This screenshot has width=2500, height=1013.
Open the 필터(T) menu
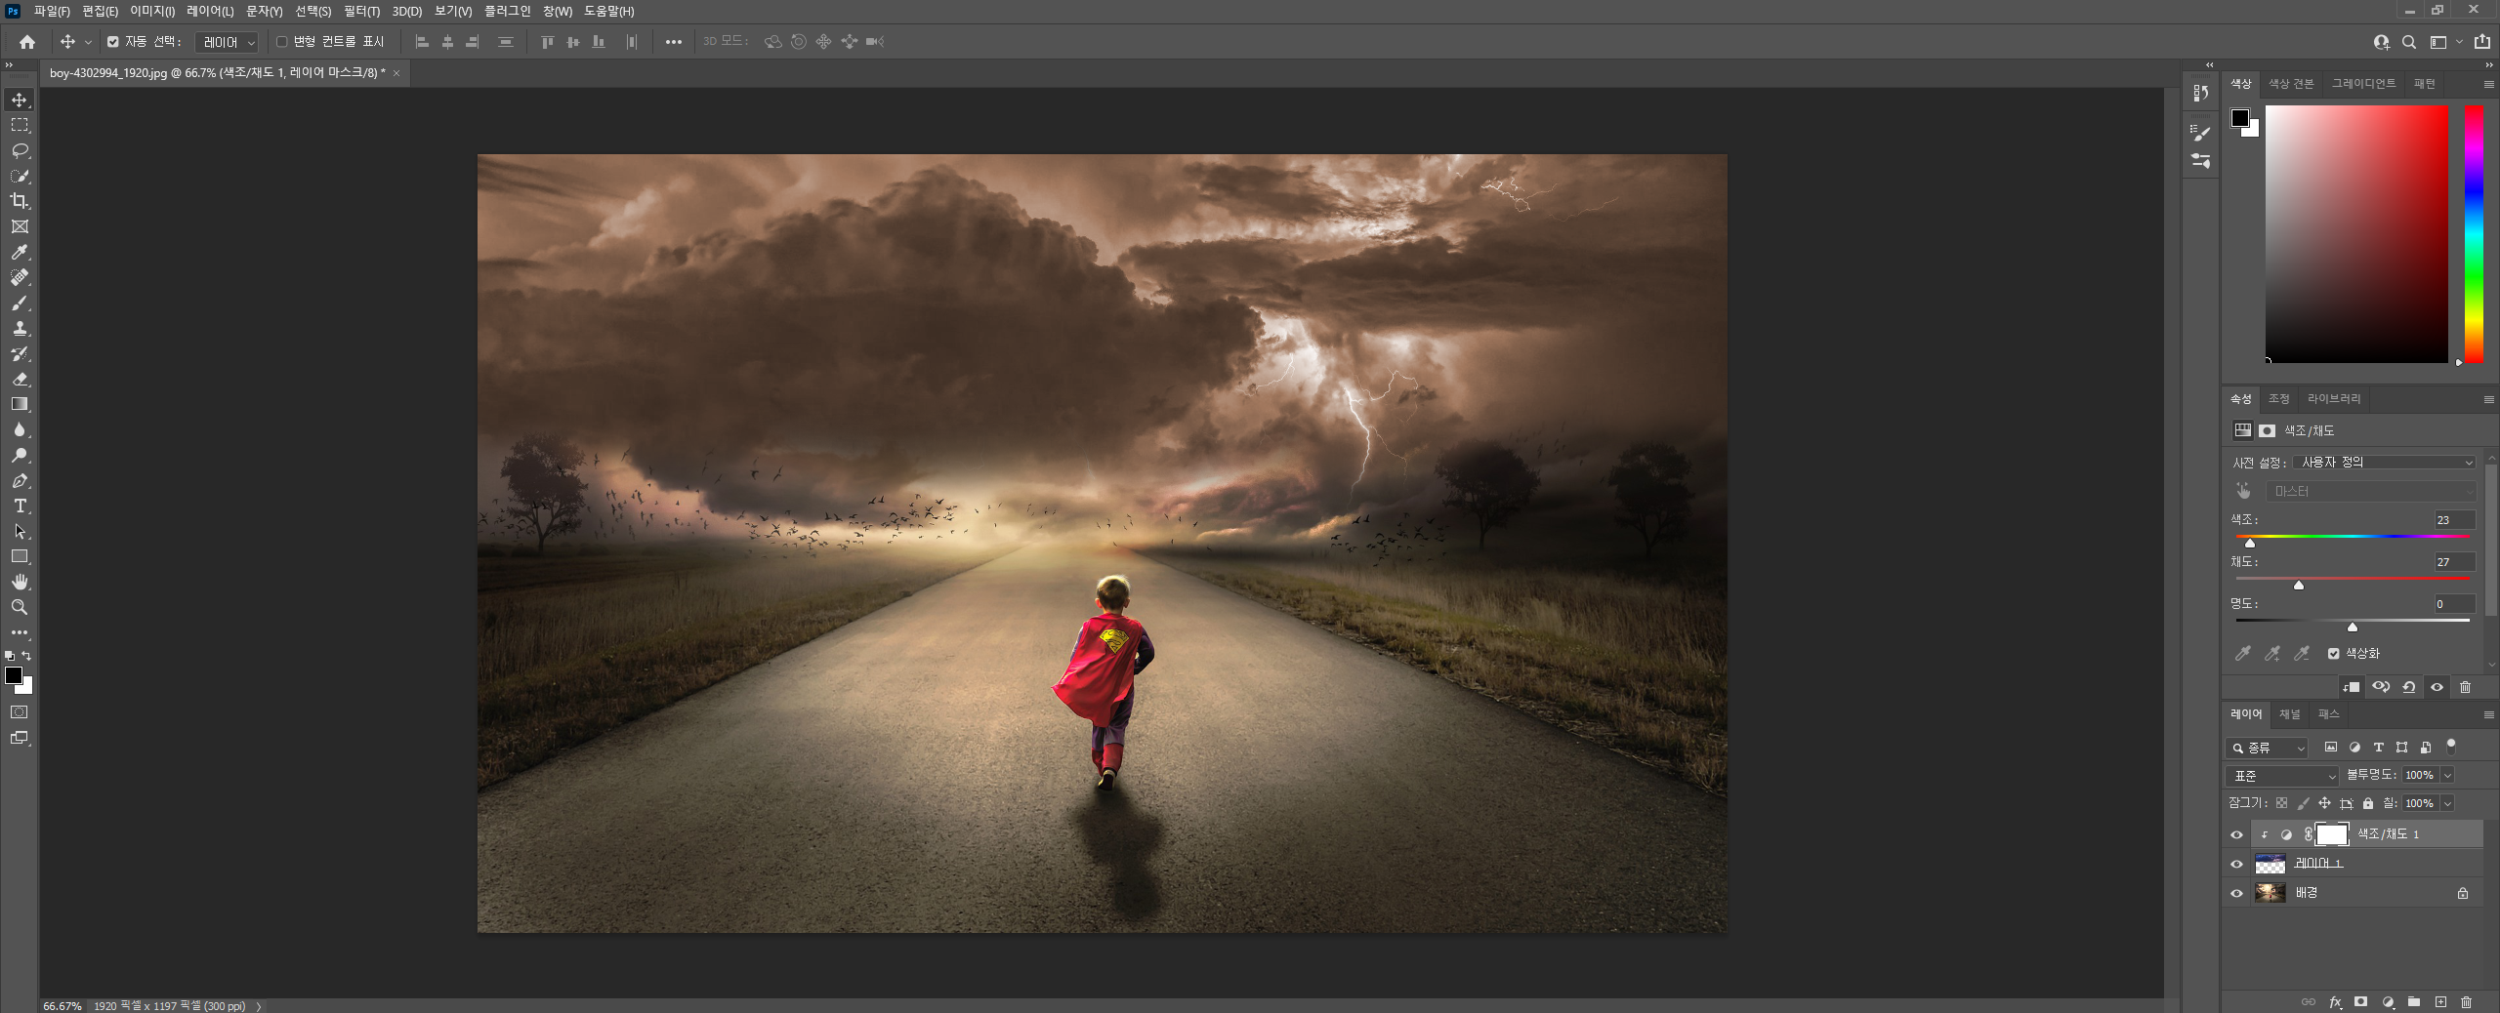point(361,12)
